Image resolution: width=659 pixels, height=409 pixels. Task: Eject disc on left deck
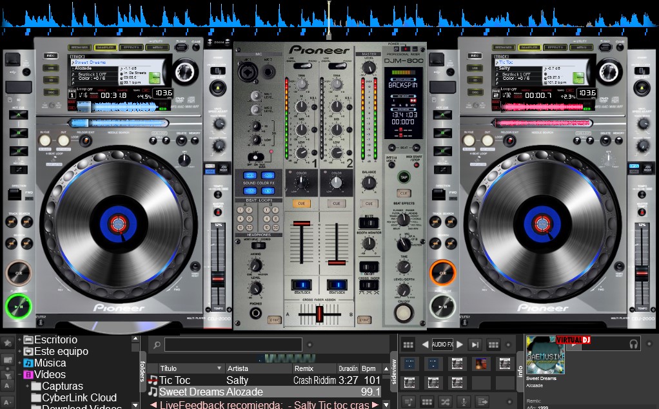tap(218, 88)
